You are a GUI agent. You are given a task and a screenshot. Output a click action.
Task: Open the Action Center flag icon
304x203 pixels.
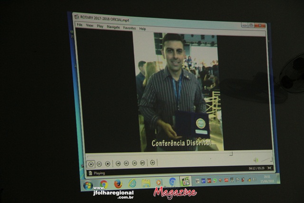click(237, 180)
